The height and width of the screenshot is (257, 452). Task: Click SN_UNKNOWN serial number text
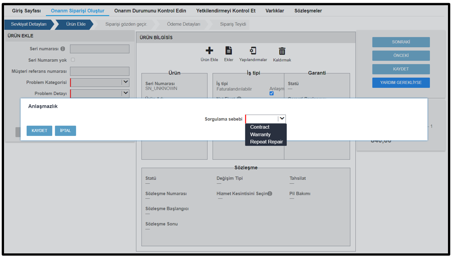(x=161, y=89)
